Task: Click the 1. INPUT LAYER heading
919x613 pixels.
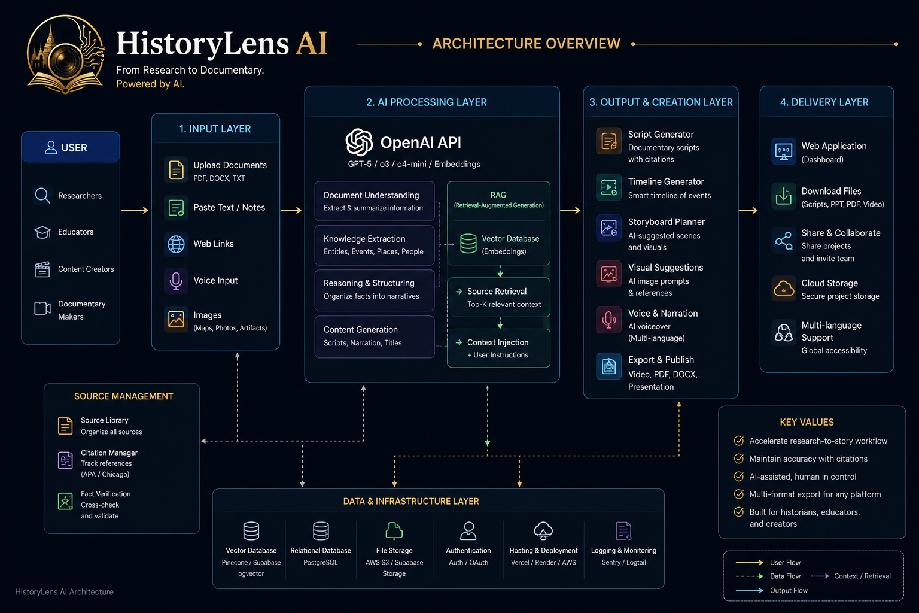Action: pos(215,129)
